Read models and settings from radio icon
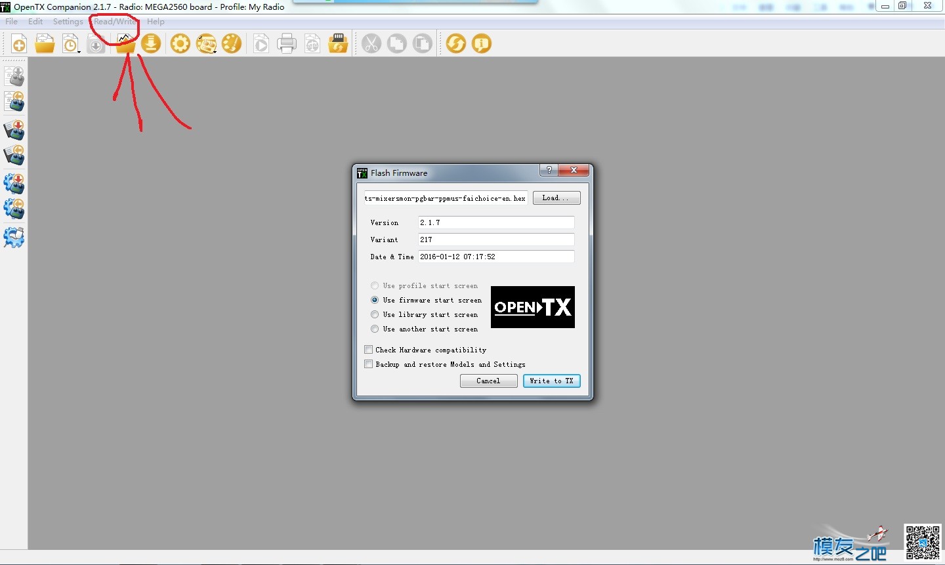This screenshot has width=945, height=565. tap(14, 101)
